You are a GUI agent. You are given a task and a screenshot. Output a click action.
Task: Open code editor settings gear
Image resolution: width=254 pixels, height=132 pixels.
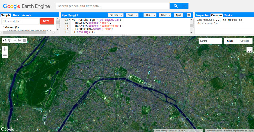[189, 15]
